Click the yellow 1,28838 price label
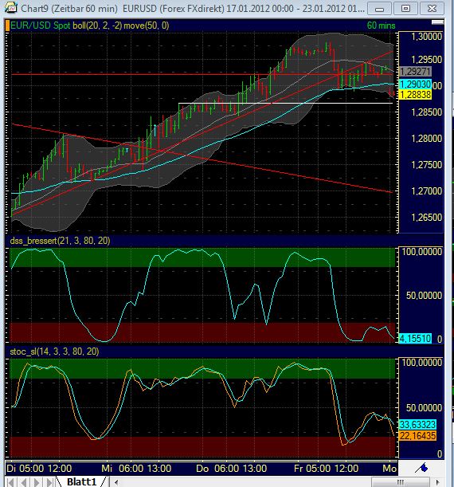This screenshot has width=454, height=487. tap(416, 95)
